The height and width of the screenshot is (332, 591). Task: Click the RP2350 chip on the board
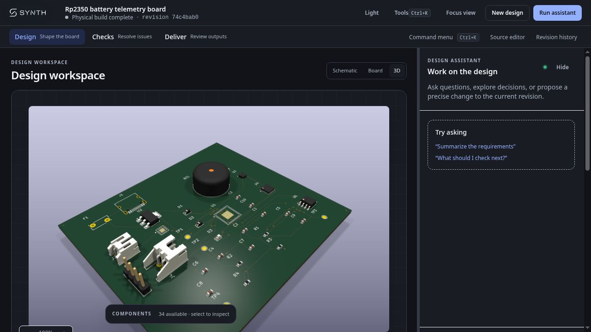coord(227,215)
